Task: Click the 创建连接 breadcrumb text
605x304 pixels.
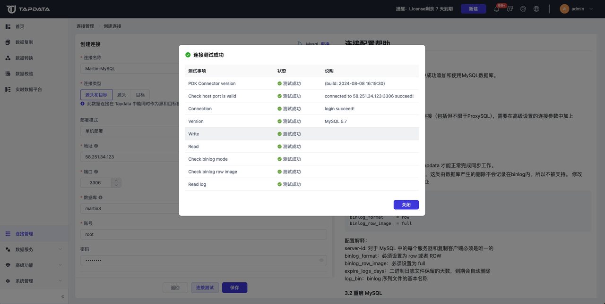Action: pos(112,26)
